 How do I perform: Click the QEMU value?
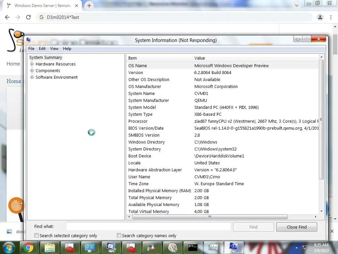pyautogui.click(x=201, y=101)
